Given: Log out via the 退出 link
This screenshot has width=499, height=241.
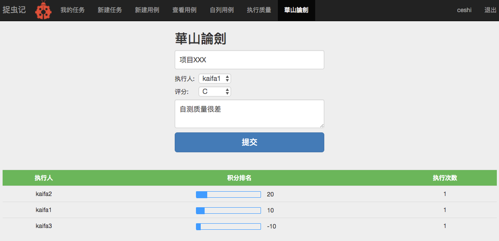Looking at the screenshot, I should point(490,10).
